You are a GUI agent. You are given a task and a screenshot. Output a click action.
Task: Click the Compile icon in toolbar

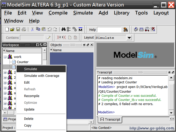pyautogui.click(x=136, y=30)
